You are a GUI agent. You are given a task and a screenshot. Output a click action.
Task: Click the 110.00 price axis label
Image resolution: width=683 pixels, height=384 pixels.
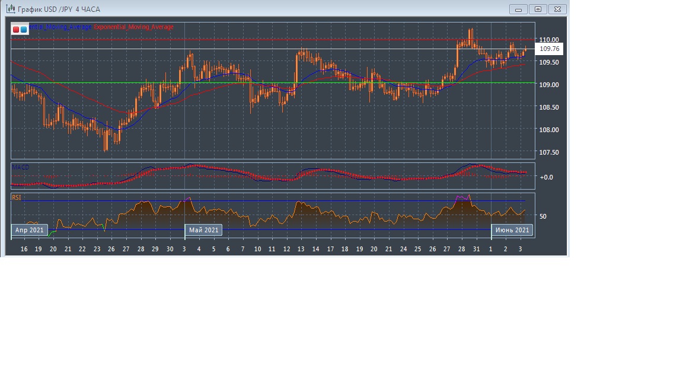pyautogui.click(x=549, y=40)
